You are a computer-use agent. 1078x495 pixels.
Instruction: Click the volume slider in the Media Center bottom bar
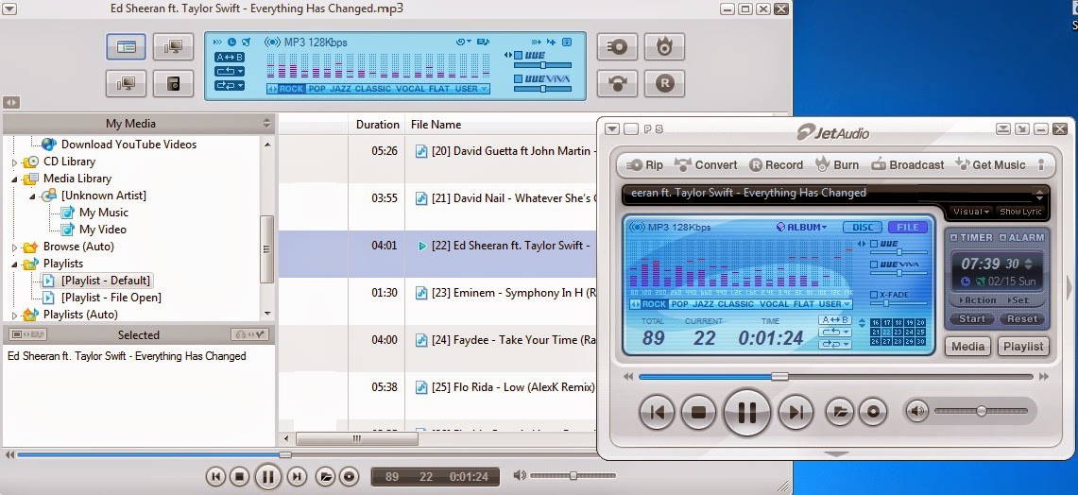coord(573,475)
